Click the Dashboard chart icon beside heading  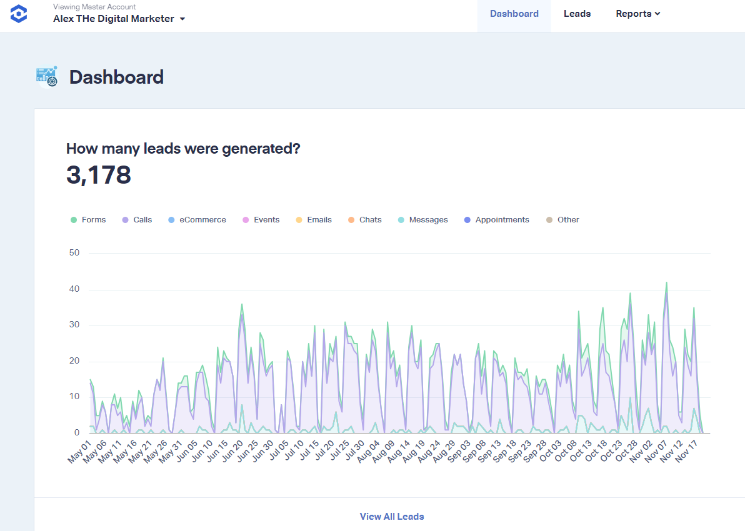(x=47, y=77)
